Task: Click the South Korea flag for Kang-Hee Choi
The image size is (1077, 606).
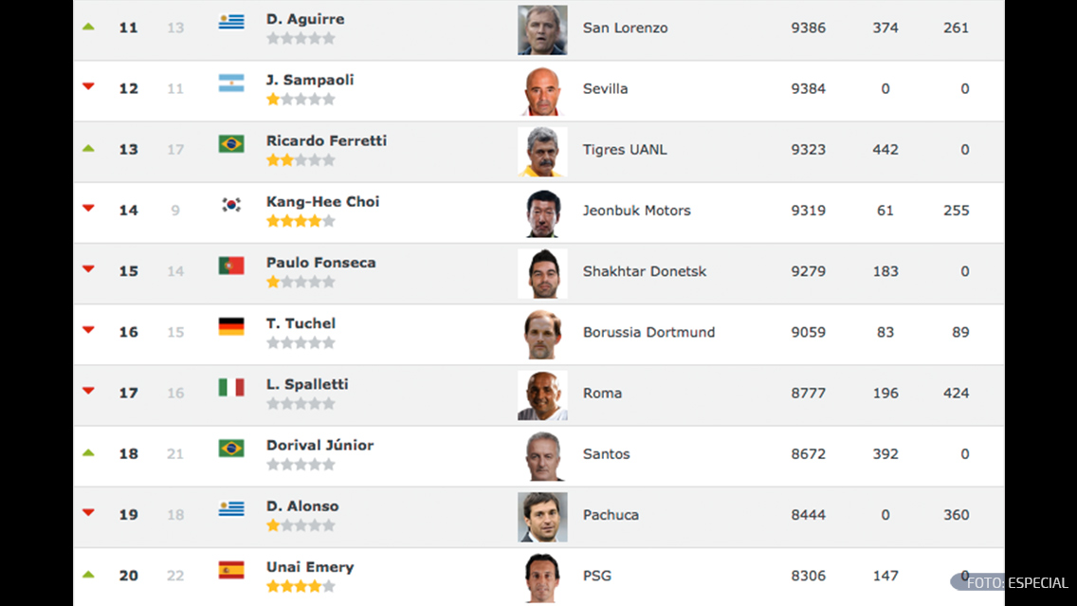Action: point(231,205)
